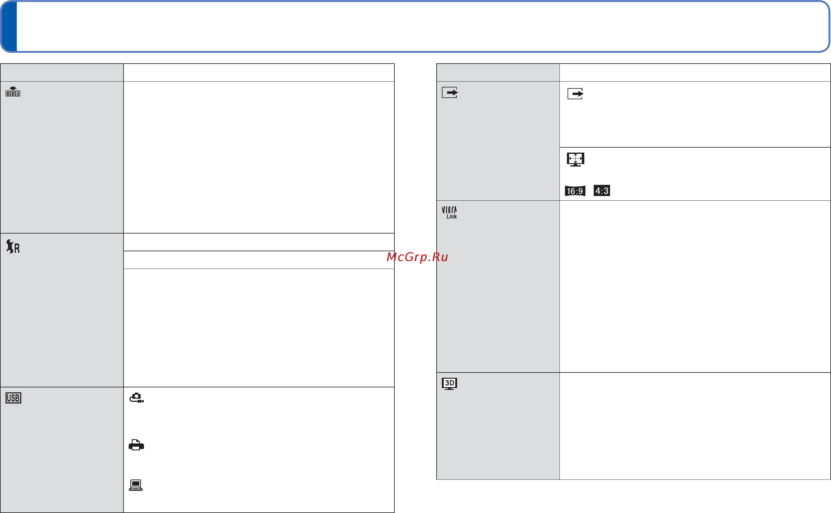Select the USB Mode icon
The width and height of the screenshot is (831, 513).
point(13,398)
